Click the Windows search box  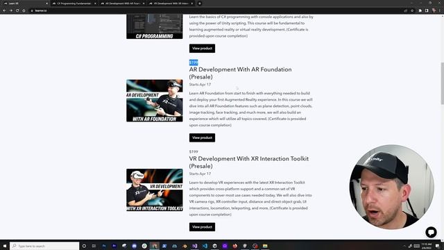click(44, 246)
